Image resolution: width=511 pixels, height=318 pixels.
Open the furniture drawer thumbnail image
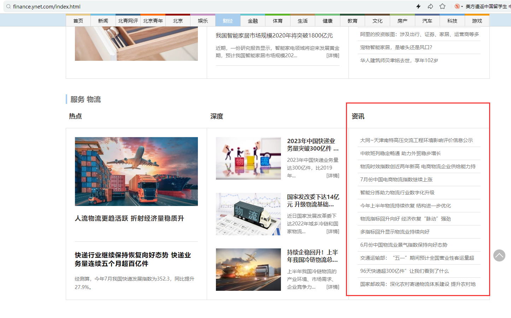pyautogui.click(x=136, y=43)
